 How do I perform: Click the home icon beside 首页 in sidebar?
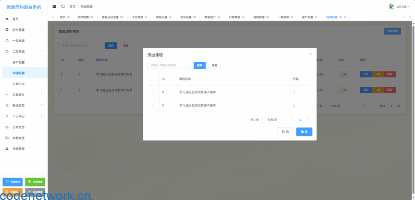pos(7,19)
